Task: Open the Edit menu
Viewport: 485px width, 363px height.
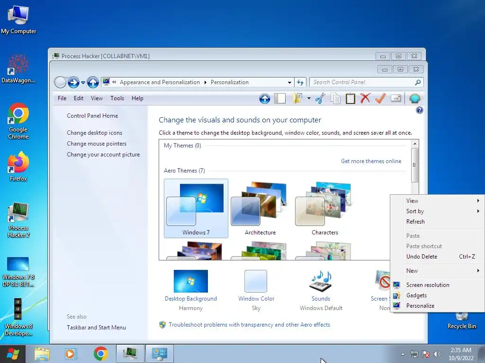Action: tap(79, 98)
